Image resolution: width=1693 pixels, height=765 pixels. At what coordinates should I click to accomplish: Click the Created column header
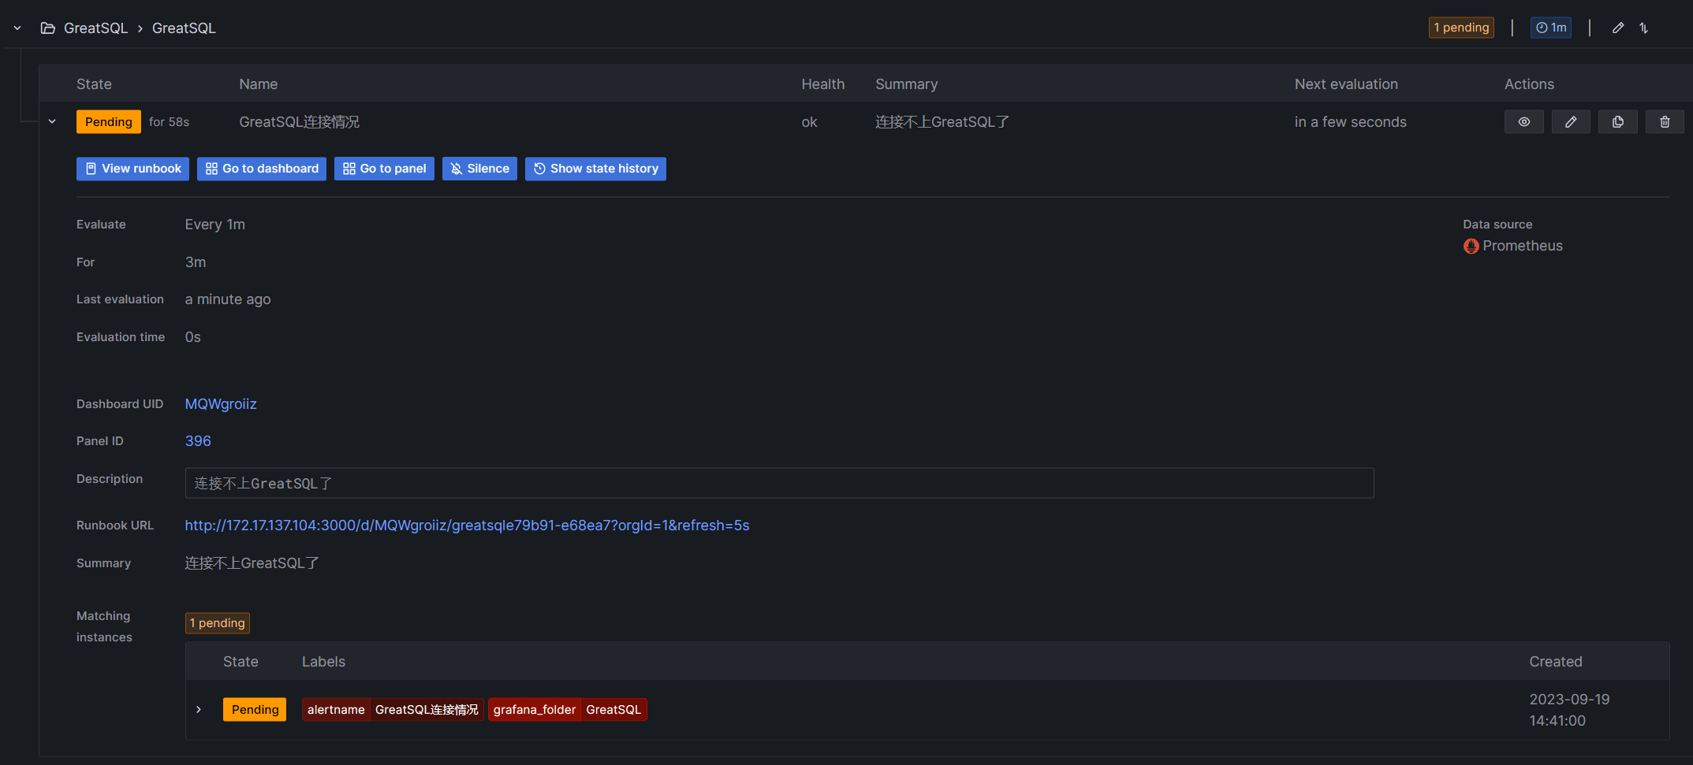click(1555, 662)
